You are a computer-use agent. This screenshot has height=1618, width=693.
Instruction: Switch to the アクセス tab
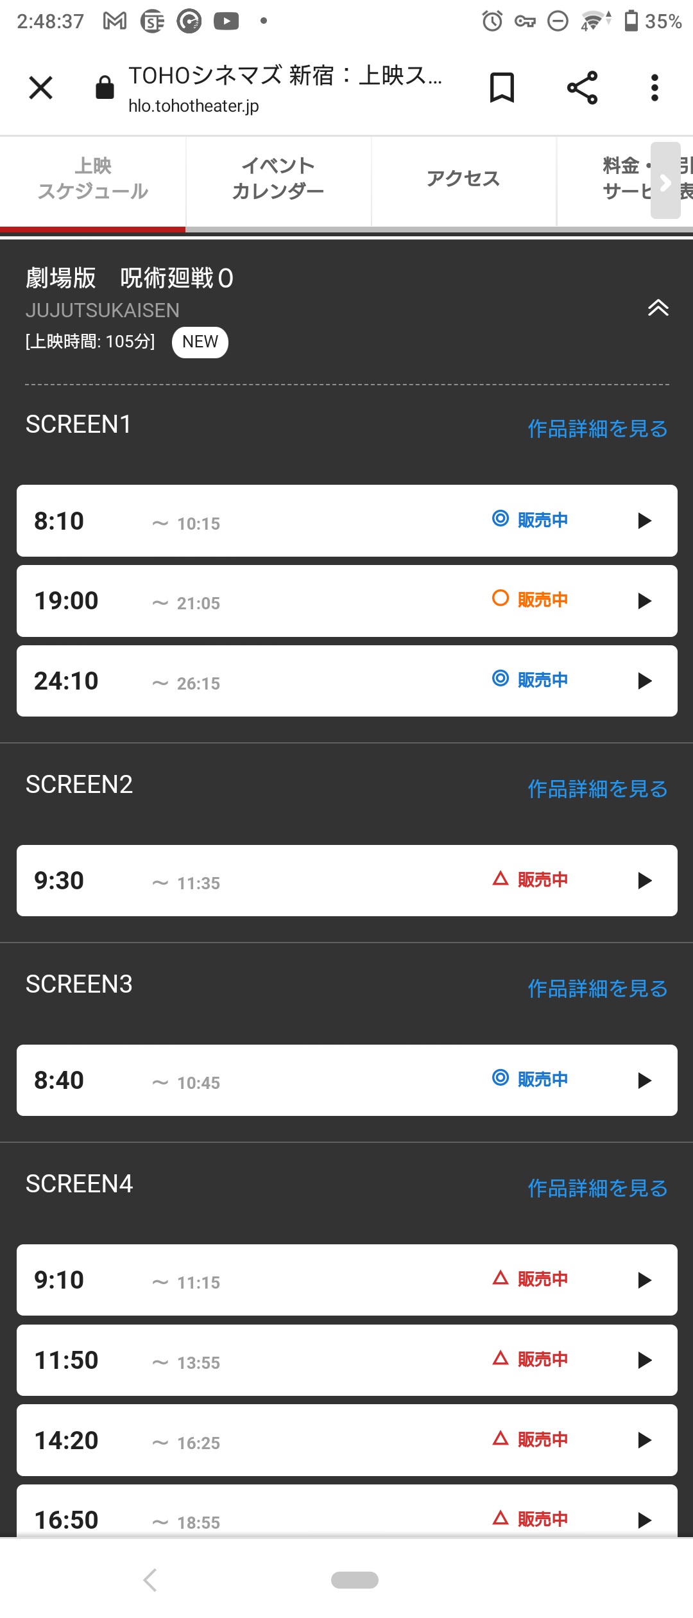click(463, 178)
